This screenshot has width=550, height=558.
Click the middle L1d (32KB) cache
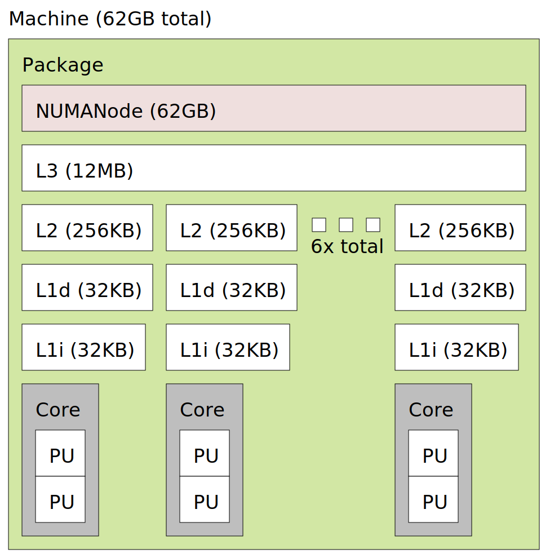pyautogui.click(x=232, y=287)
